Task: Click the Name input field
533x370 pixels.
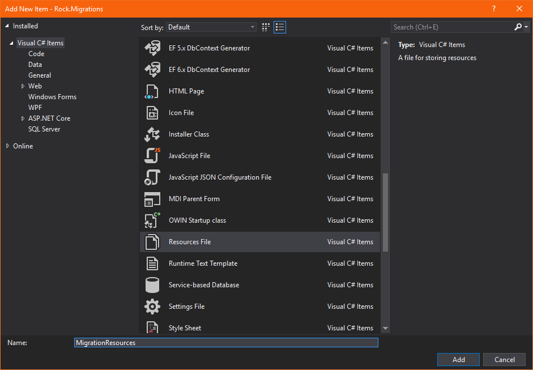Action: point(226,342)
